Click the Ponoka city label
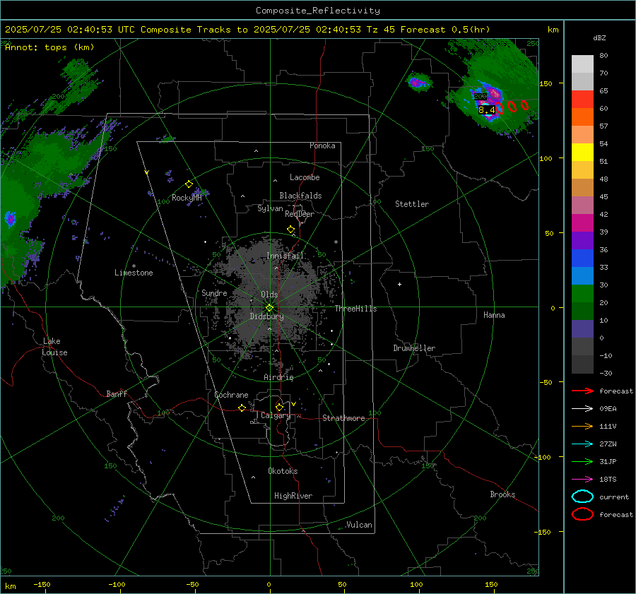 [x=322, y=145]
